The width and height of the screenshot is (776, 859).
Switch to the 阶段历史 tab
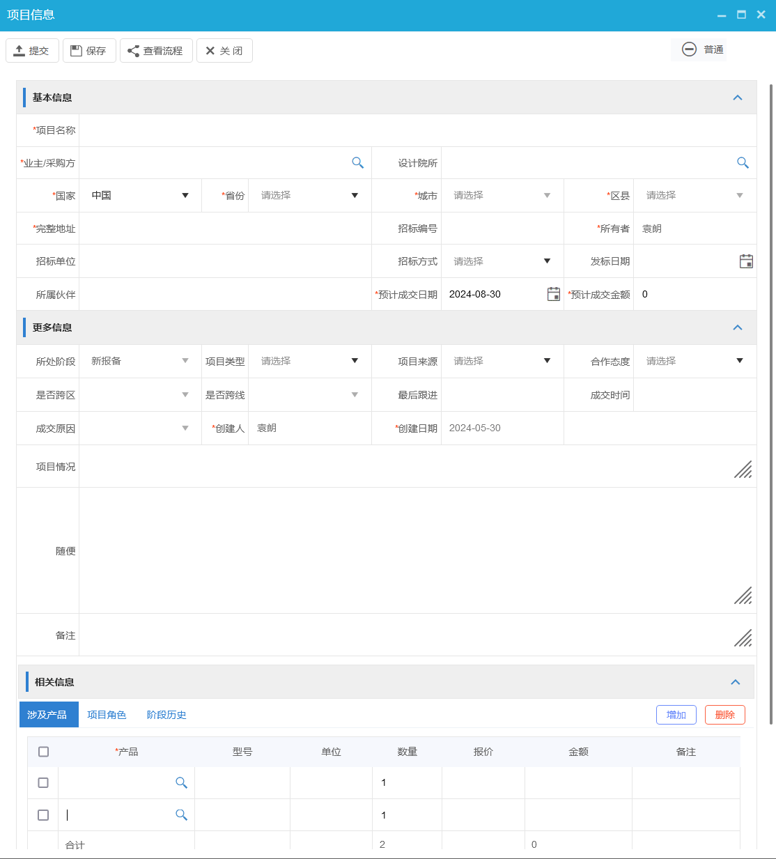166,714
